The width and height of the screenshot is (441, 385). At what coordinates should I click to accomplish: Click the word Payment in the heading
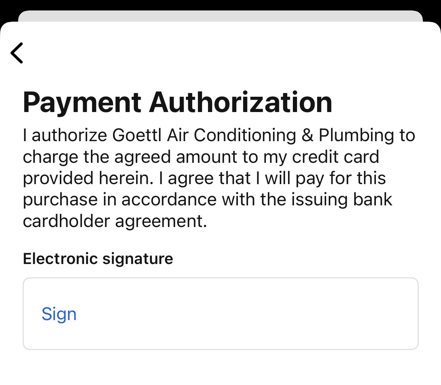[x=82, y=102]
